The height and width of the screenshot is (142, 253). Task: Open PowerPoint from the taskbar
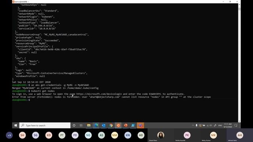[126, 125]
